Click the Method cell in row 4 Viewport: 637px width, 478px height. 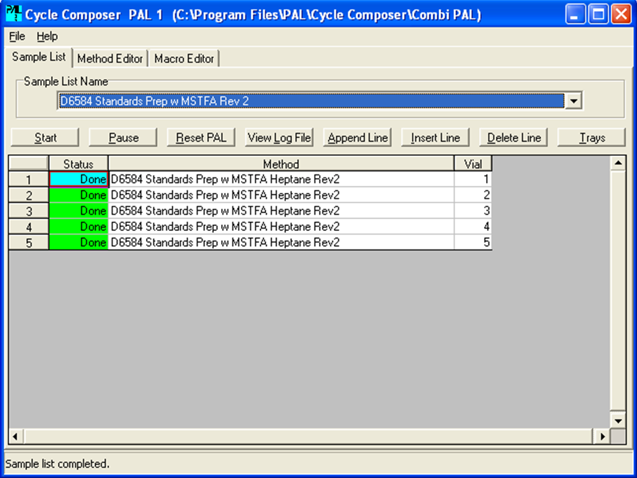tap(281, 227)
